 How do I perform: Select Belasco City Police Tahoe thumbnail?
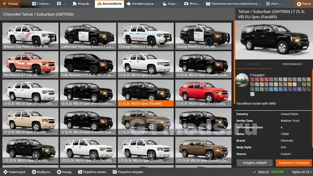pos(30,36)
